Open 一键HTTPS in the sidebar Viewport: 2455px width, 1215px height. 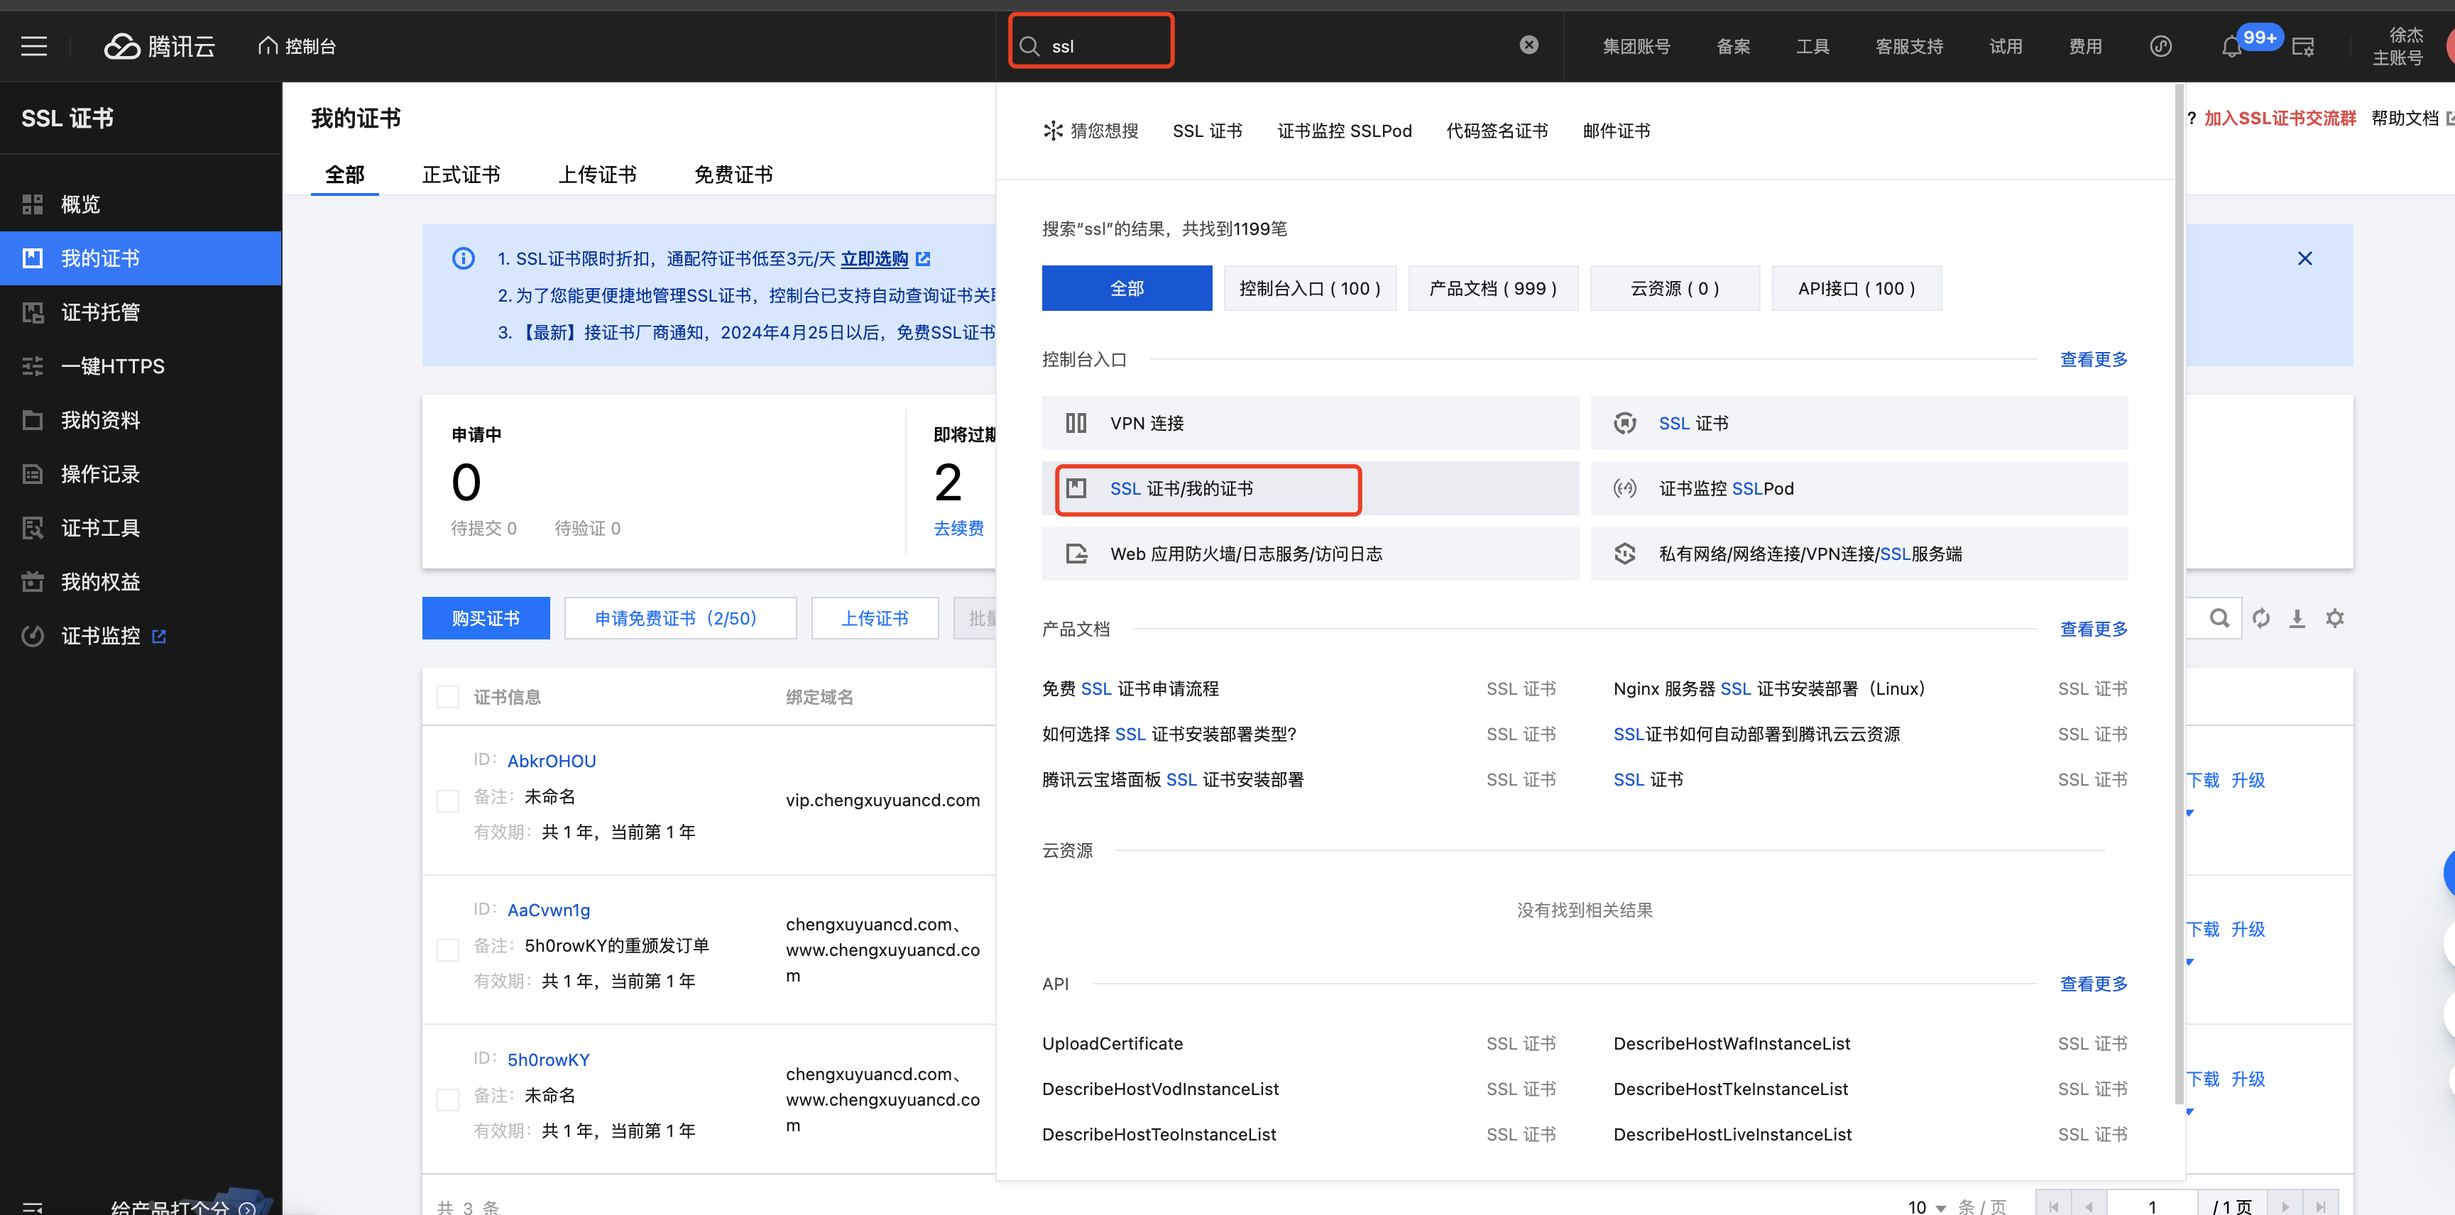click(114, 366)
